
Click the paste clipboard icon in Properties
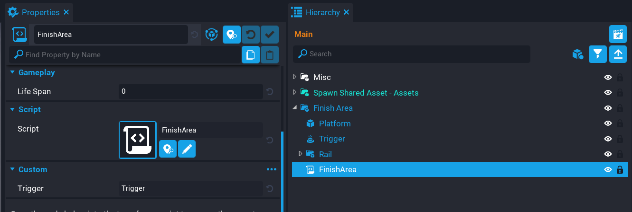coord(269,55)
